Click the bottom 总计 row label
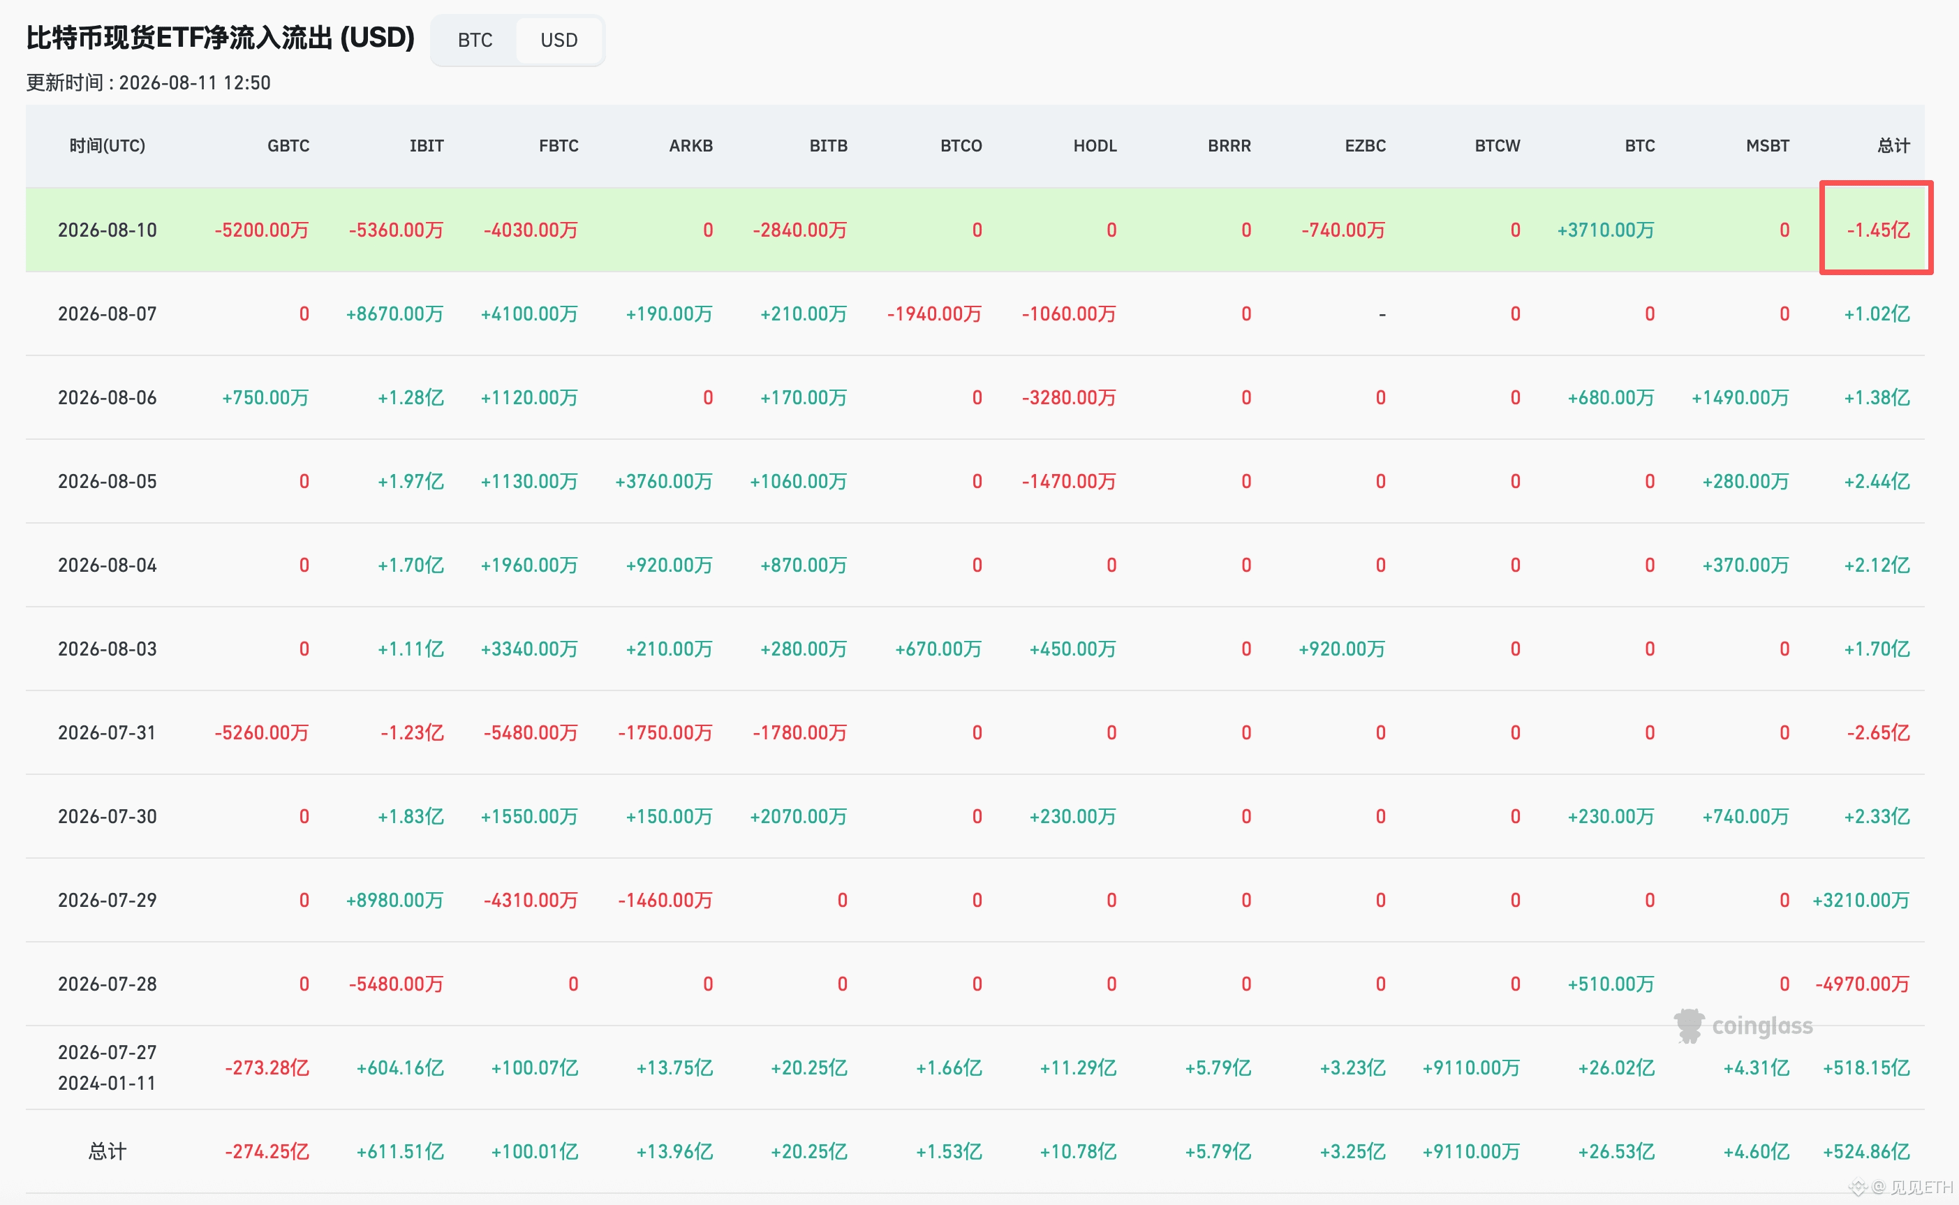The image size is (1959, 1205). [107, 1151]
